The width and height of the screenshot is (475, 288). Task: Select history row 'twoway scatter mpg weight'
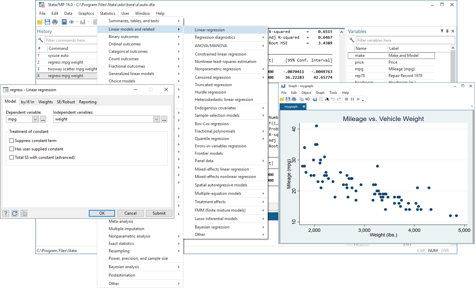[x=67, y=69]
